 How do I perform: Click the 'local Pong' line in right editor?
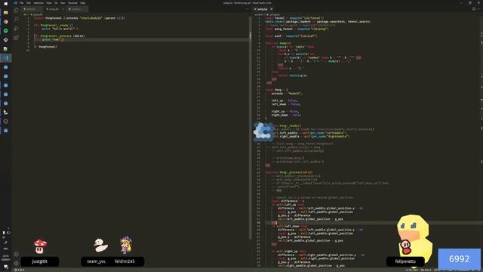click(276, 90)
